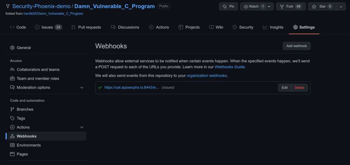Click the Projects table icon

click(x=181, y=27)
